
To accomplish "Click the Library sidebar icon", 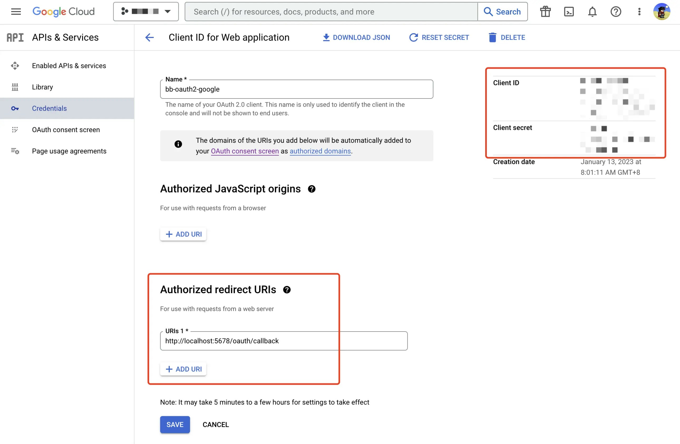I will click(x=15, y=87).
